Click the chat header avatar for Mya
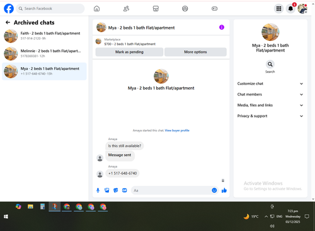Image resolution: width=315 pixels, height=231 pixels. 101,28
